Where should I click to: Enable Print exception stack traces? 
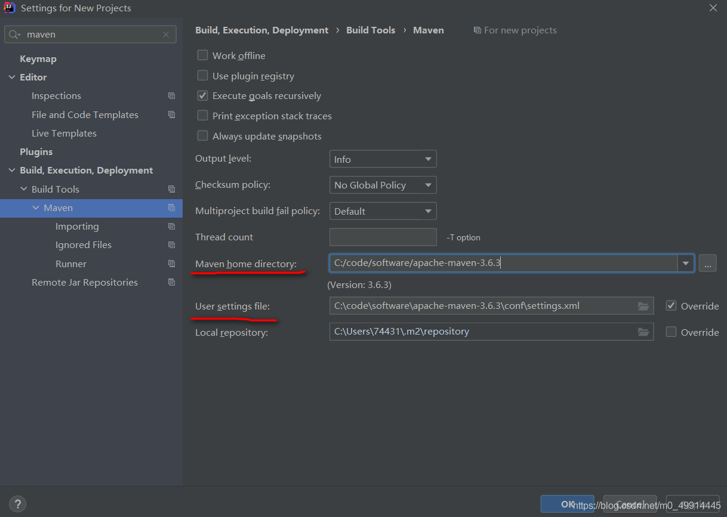(202, 116)
